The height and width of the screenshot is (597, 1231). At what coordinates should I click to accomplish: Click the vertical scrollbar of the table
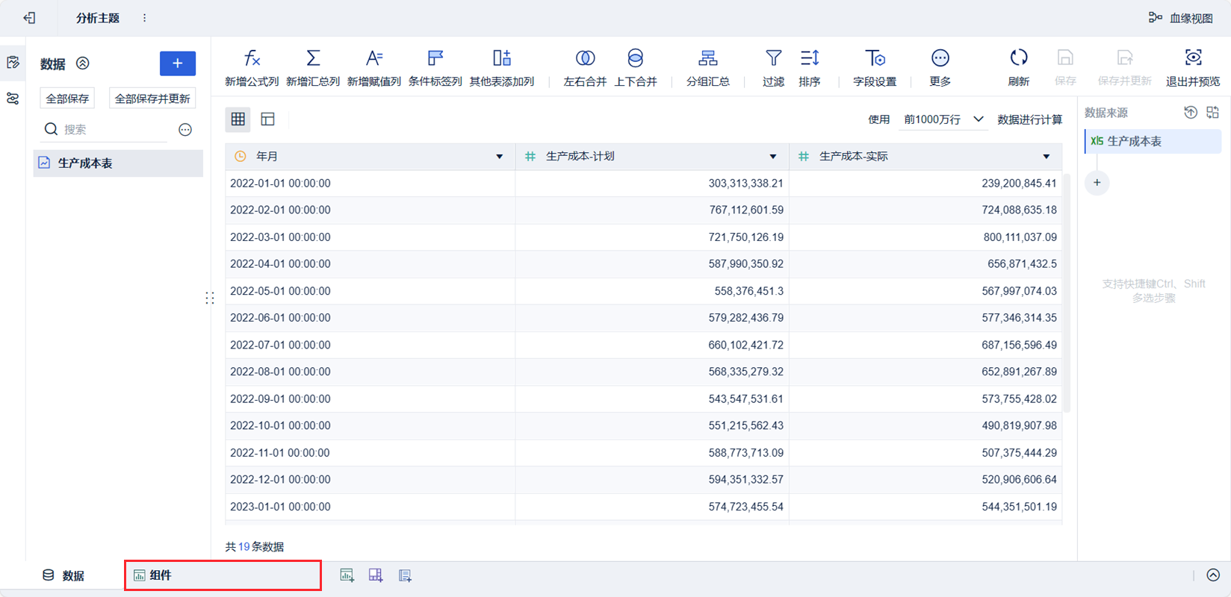[1067, 293]
